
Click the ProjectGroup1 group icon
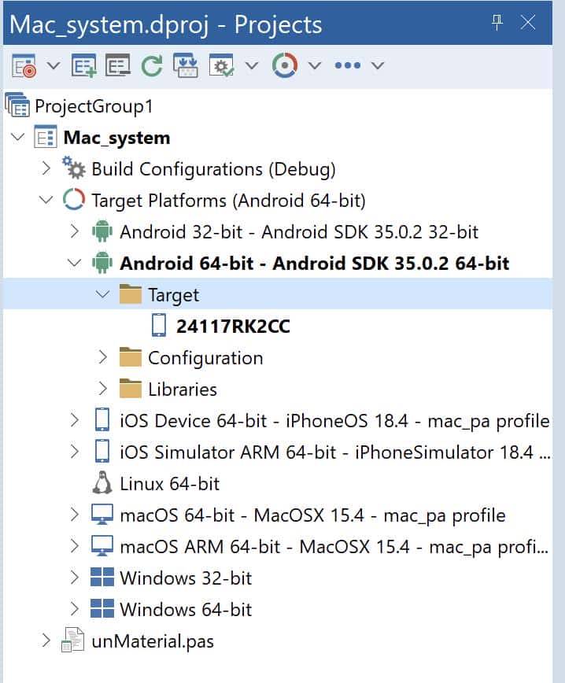pos(17,105)
